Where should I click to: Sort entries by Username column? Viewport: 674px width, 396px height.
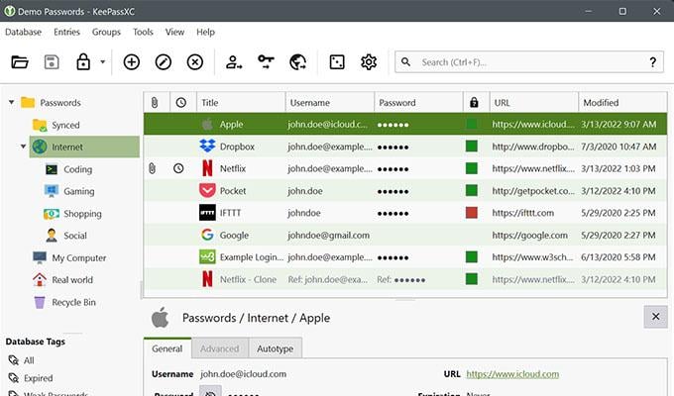pos(330,102)
